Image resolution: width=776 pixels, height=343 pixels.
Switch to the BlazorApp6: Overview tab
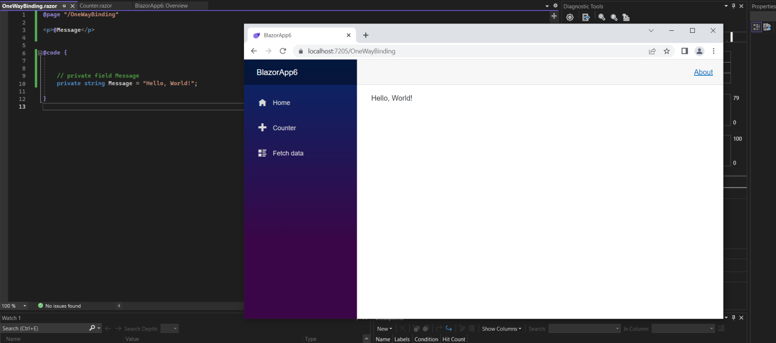coord(161,6)
